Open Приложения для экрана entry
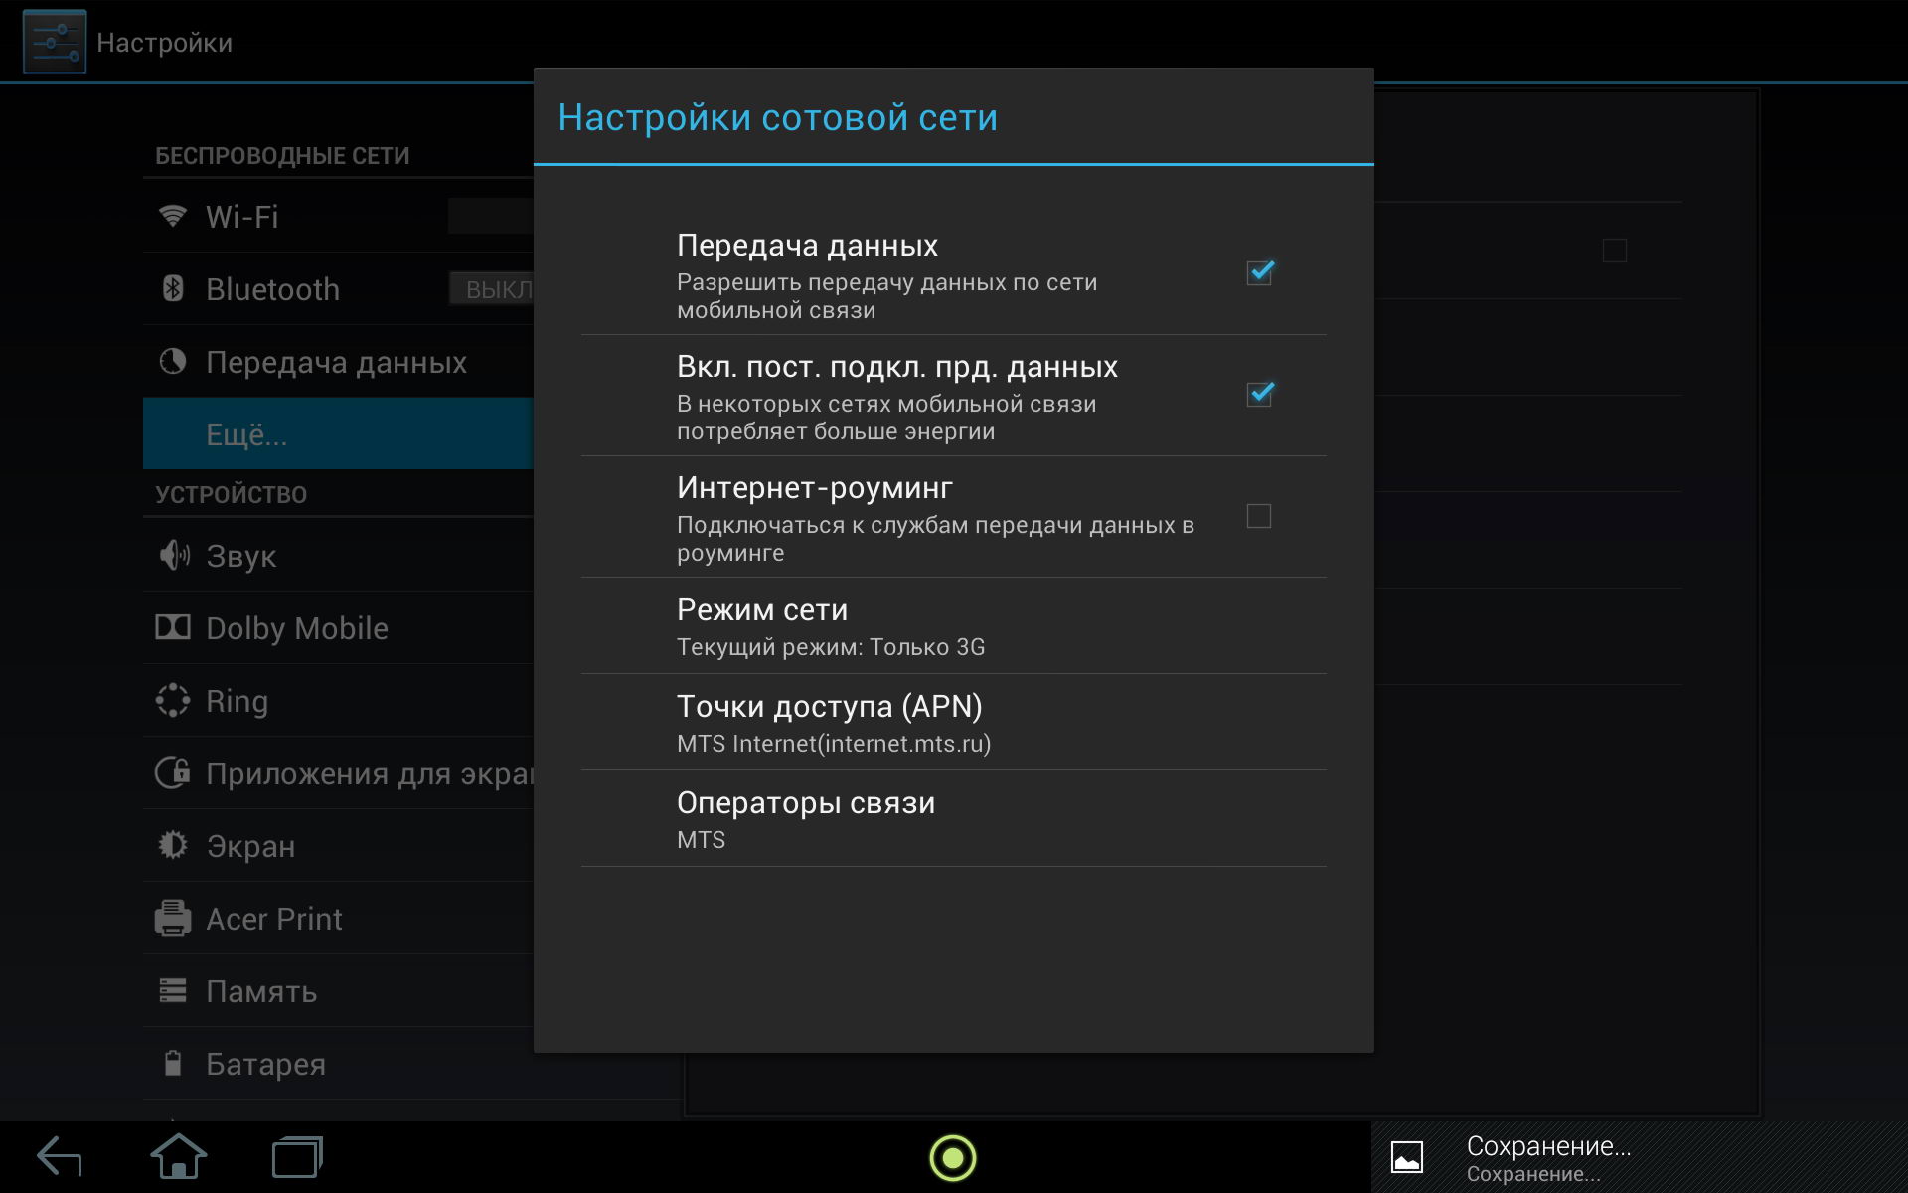Image resolution: width=1908 pixels, height=1193 pixels. [338, 772]
